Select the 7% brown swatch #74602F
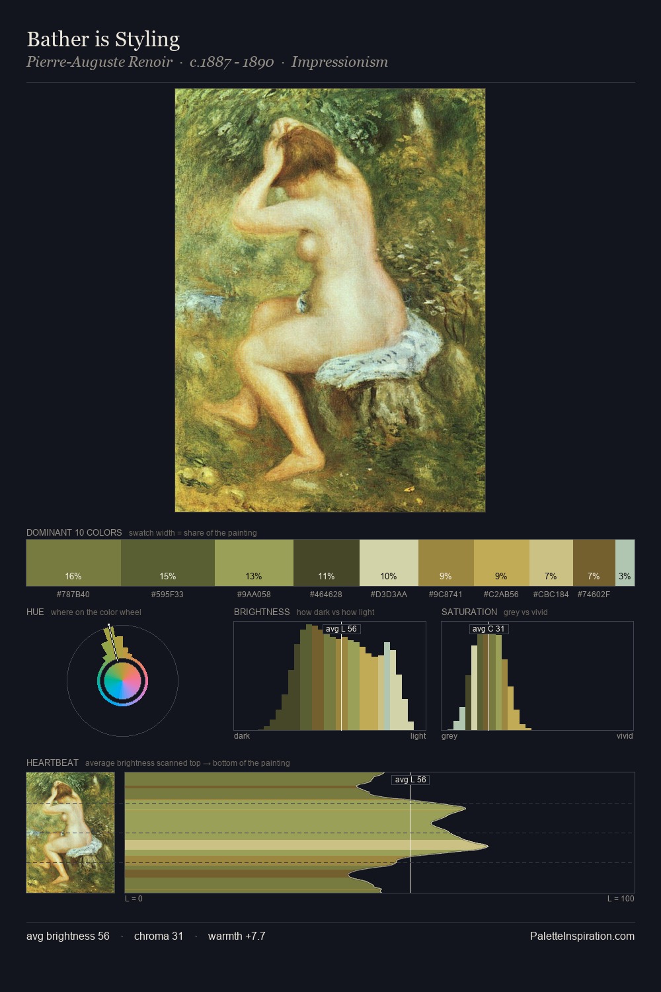This screenshot has width=661, height=992. [x=594, y=563]
